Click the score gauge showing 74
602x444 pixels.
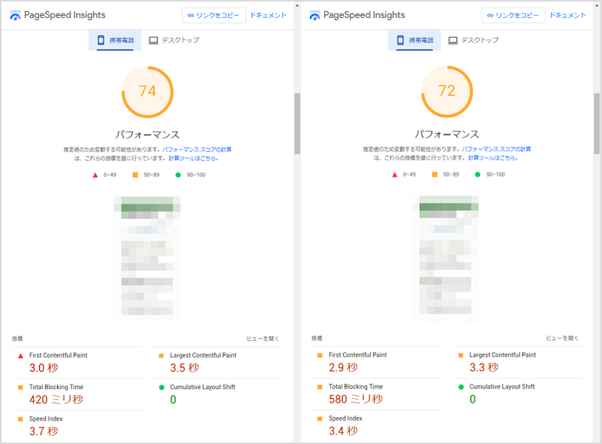(x=147, y=91)
